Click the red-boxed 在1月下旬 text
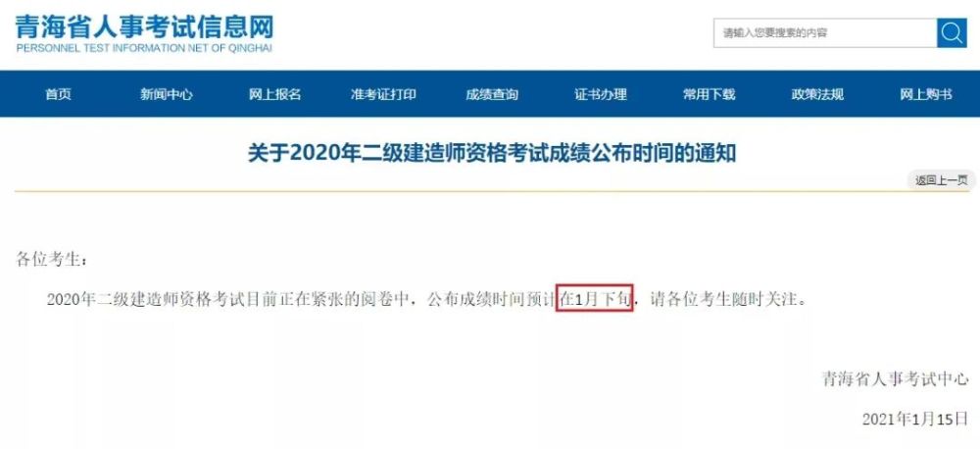Screen dimensions: 980x449 595,299
